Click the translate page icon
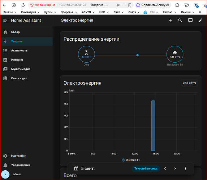Viewport: 207px width, 180px height. coord(118,5)
